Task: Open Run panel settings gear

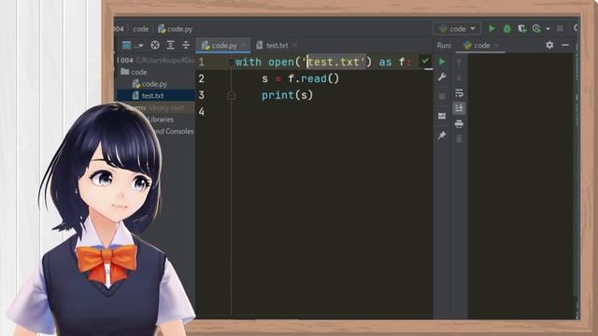Action: click(x=549, y=45)
